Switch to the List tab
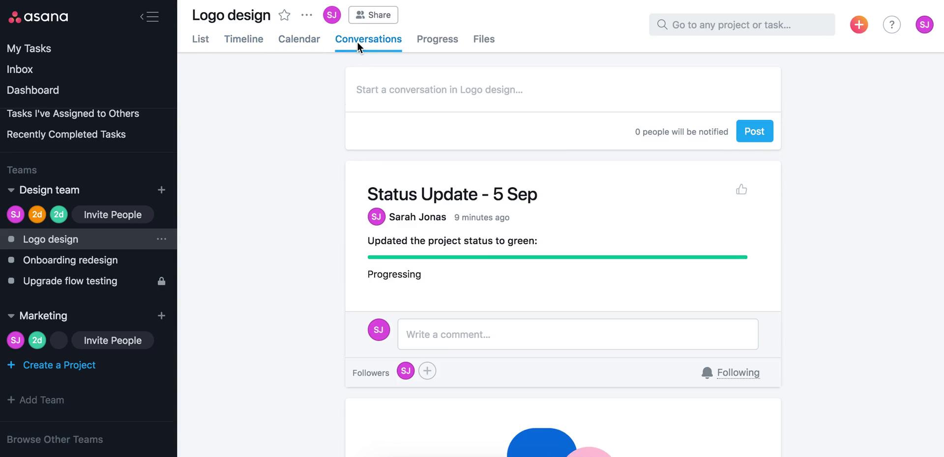The height and width of the screenshot is (457, 944). coord(201,39)
